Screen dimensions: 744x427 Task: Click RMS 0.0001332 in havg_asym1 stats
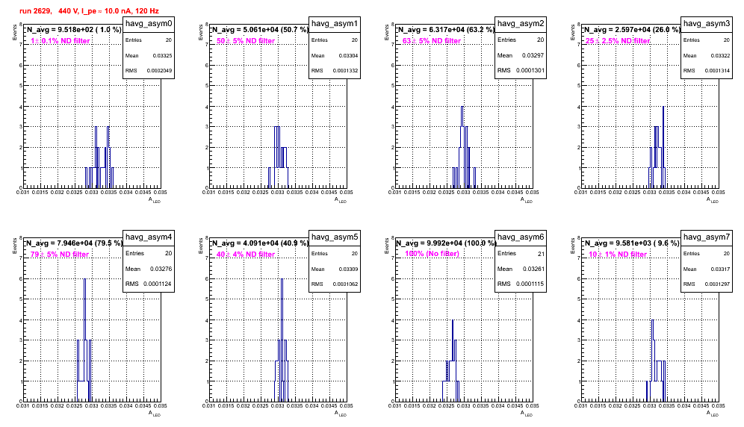coord(335,70)
